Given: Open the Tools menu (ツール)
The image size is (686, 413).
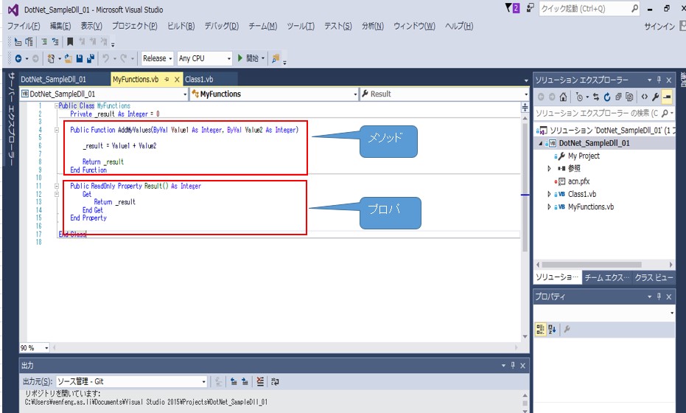Looking at the screenshot, I should pos(301,27).
